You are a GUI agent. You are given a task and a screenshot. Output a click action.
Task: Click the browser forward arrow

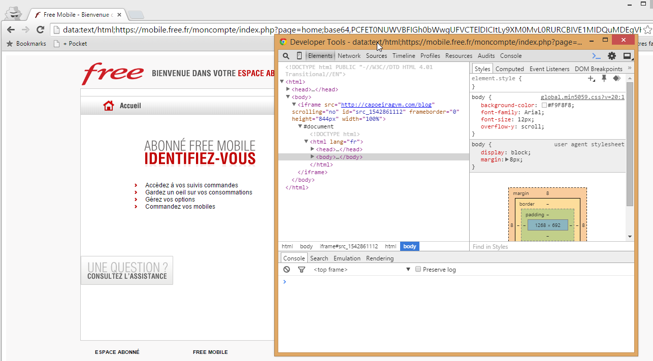(25, 29)
